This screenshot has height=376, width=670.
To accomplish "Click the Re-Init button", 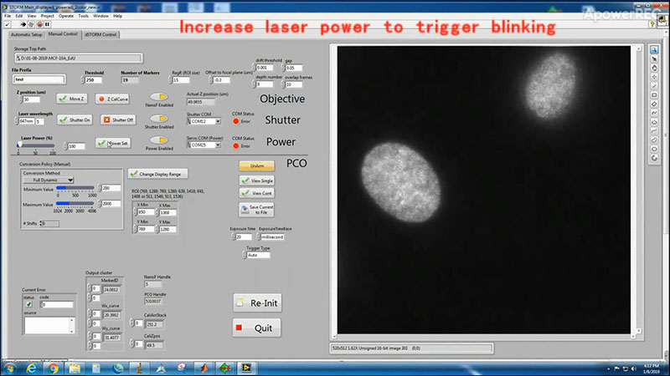I will [x=257, y=302].
